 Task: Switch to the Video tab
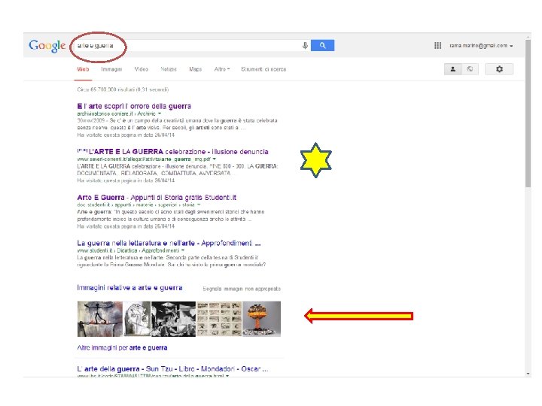tap(141, 69)
